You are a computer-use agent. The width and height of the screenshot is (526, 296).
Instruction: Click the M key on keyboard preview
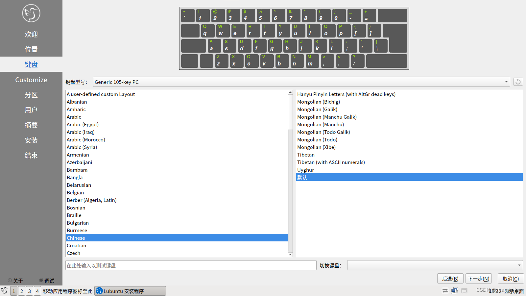312,61
